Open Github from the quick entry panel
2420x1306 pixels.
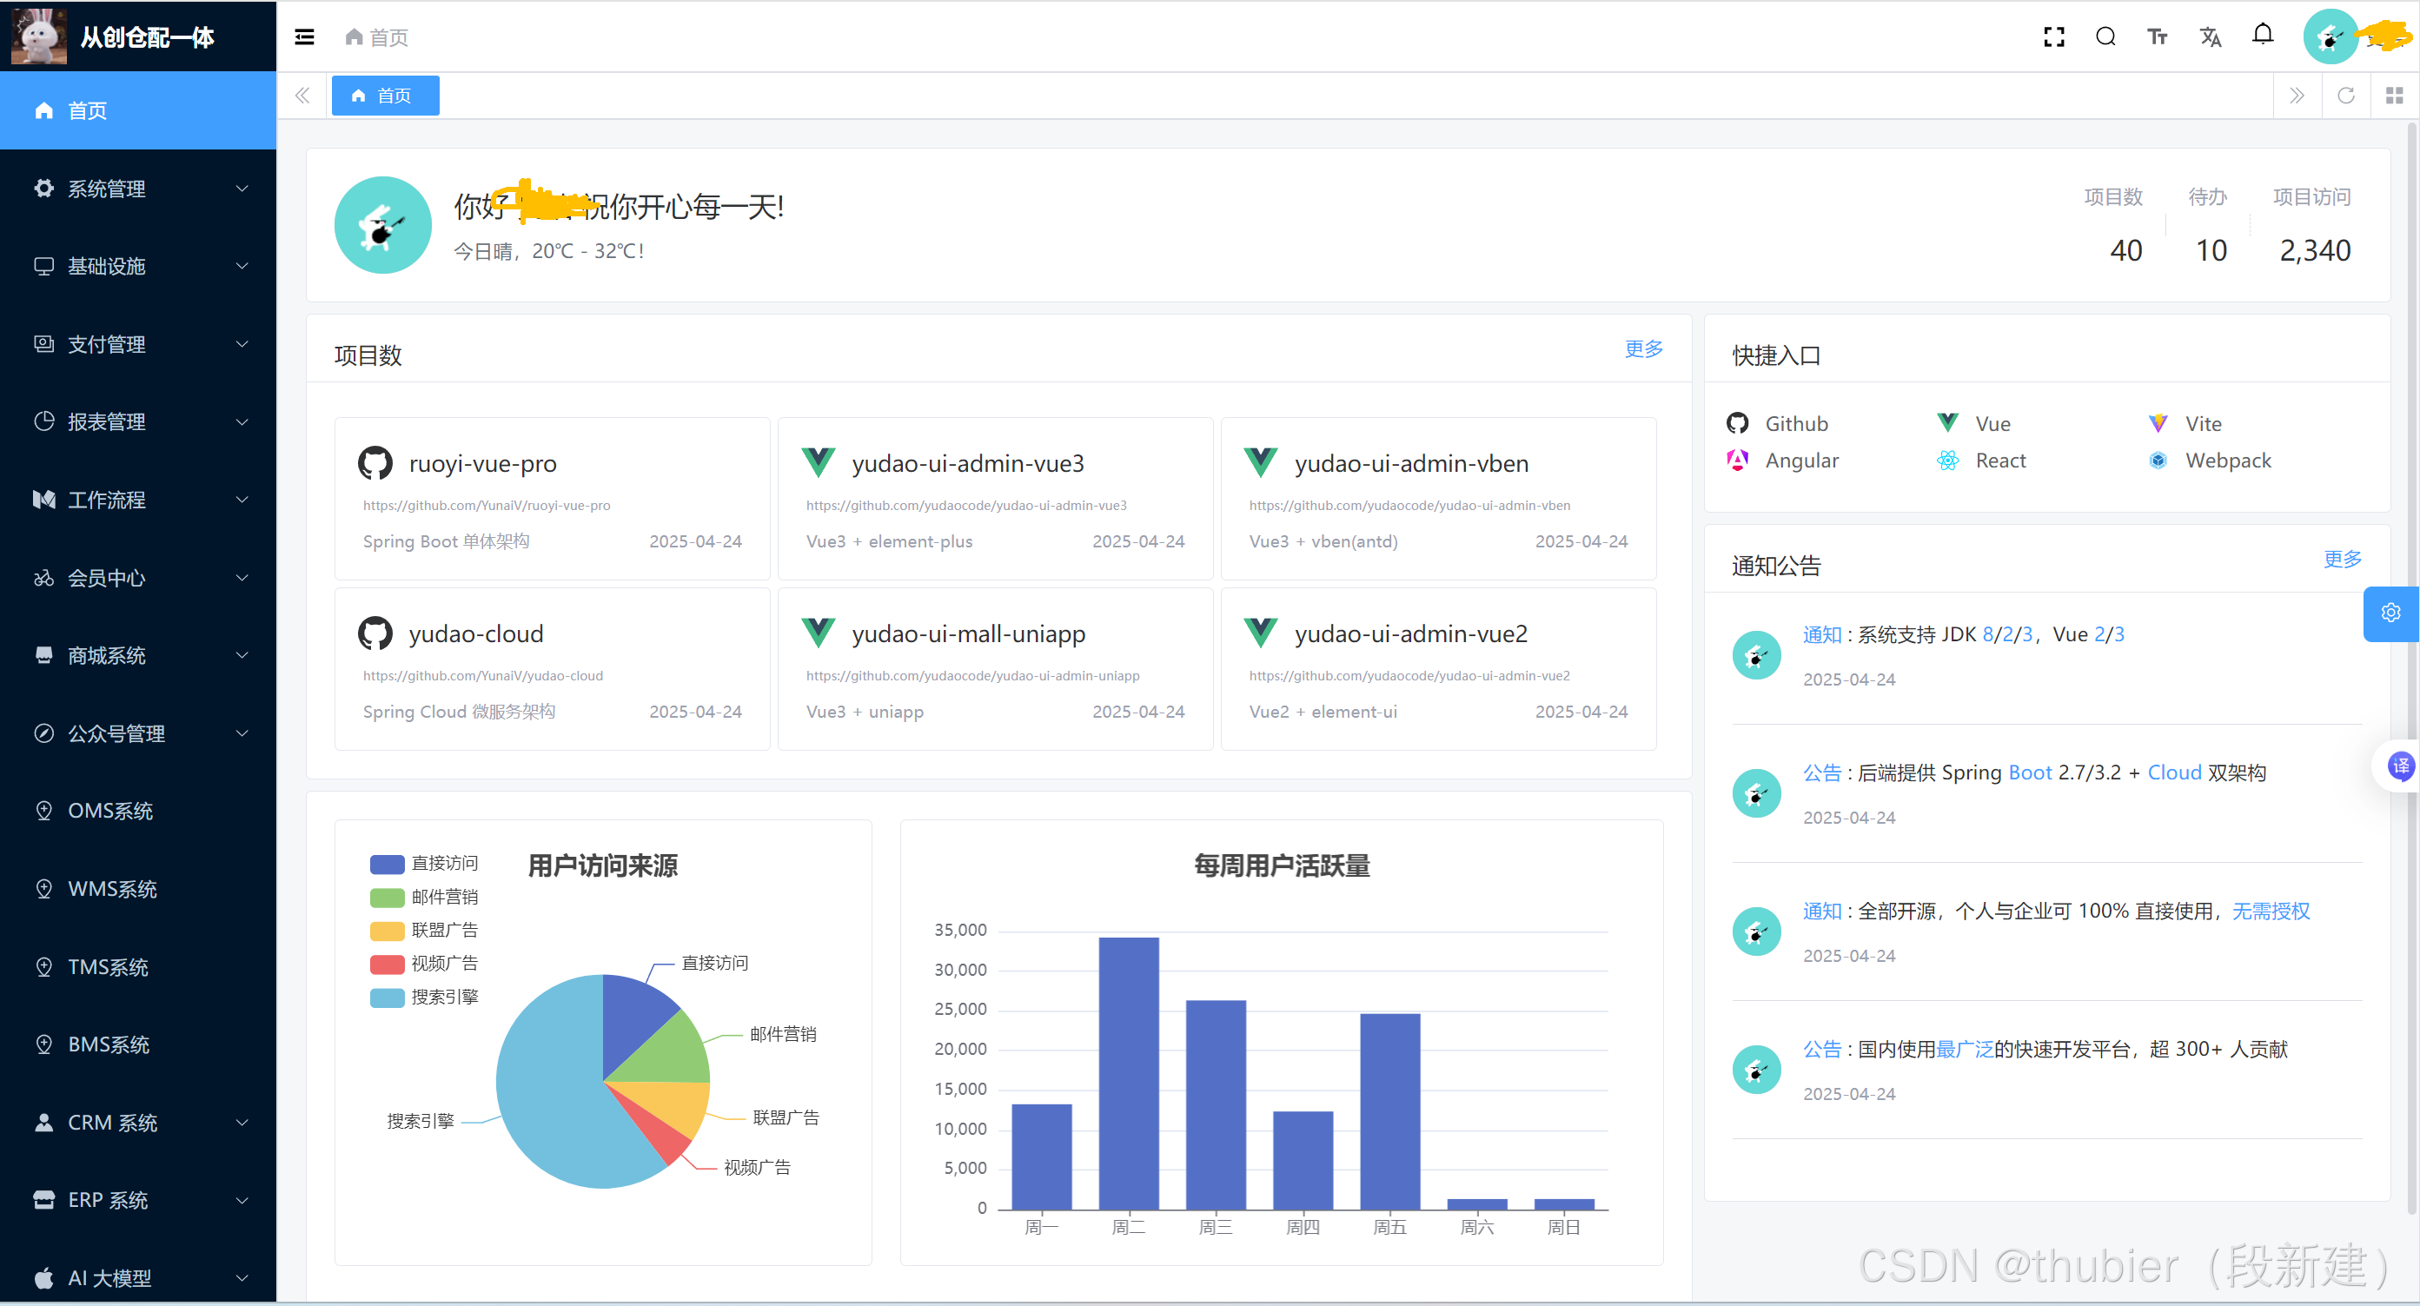(x=1796, y=423)
